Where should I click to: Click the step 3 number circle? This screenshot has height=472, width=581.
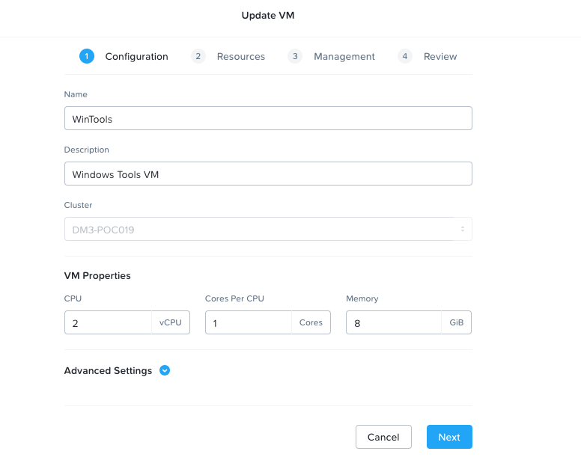[295, 56]
